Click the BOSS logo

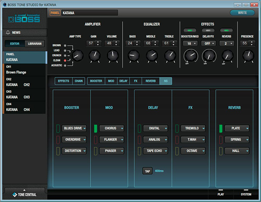24,18
